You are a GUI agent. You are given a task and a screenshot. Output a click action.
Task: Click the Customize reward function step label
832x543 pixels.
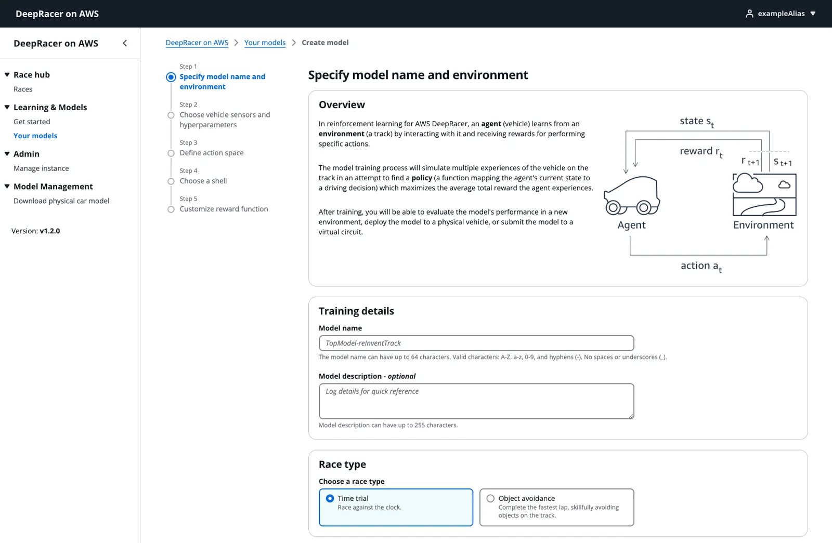(x=224, y=209)
